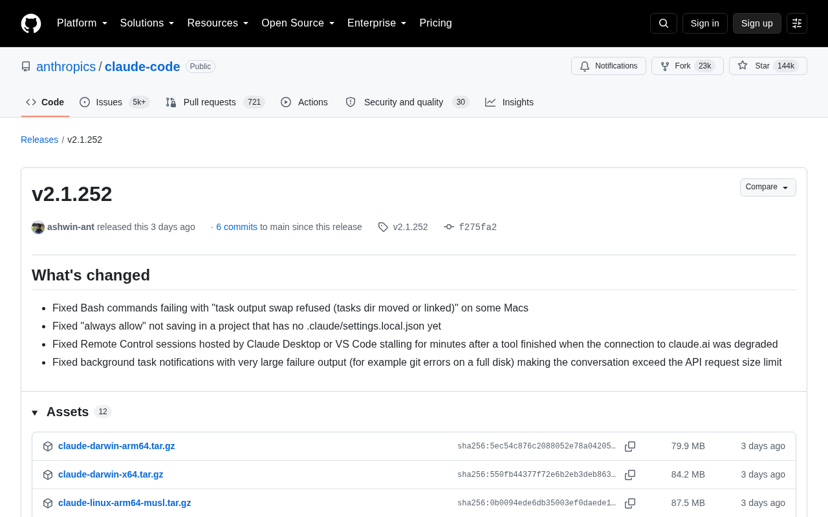Click the 84.2 MB file size
Image resolution: width=828 pixels, height=517 pixels.
[688, 474]
